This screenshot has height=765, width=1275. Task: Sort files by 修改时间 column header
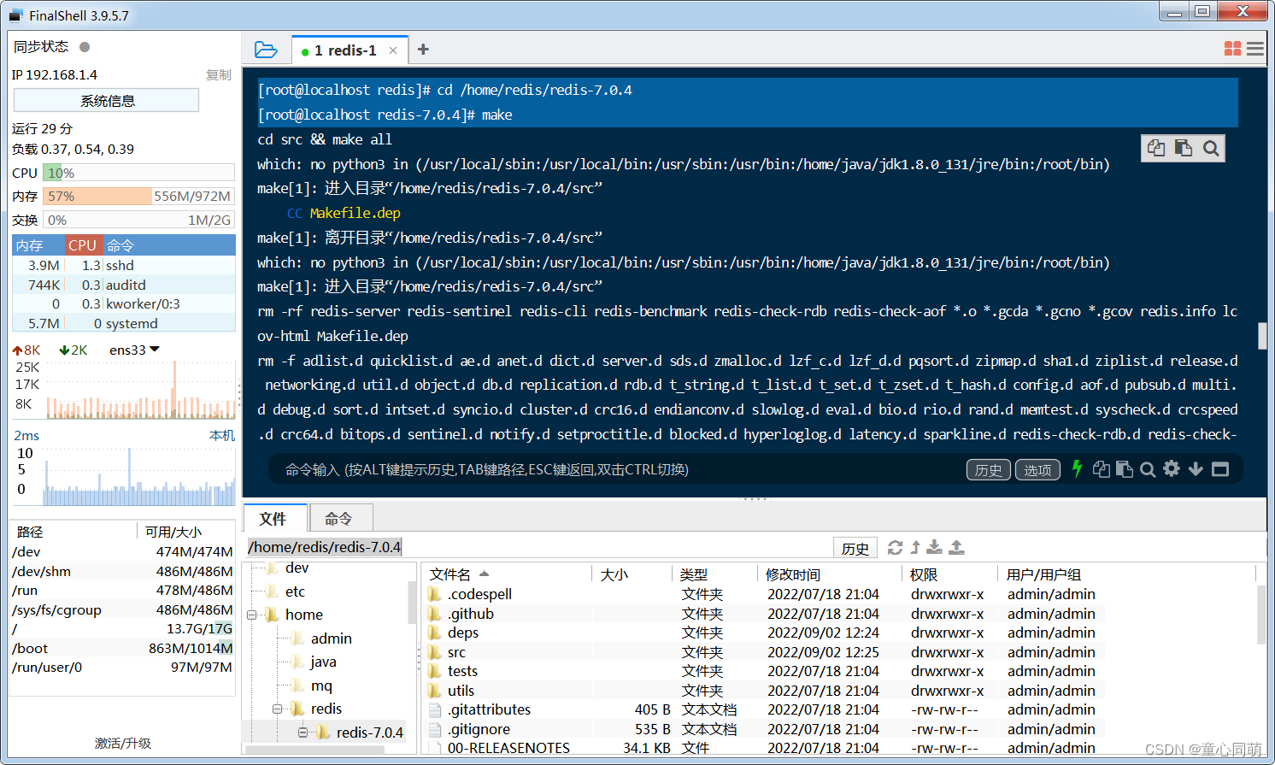click(x=829, y=574)
